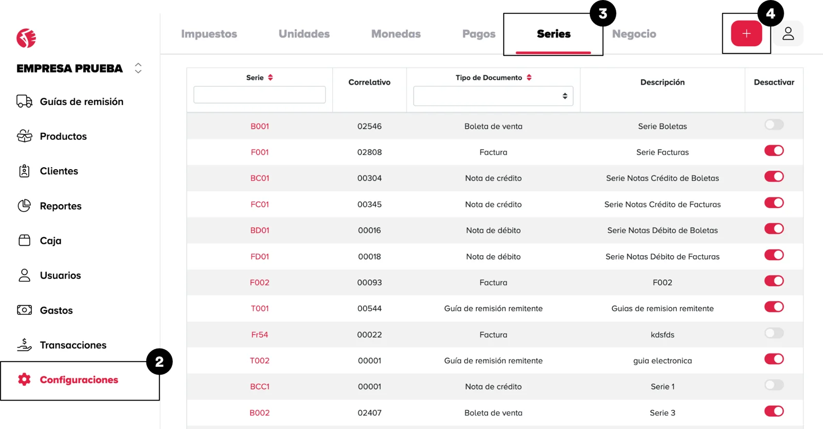Click the Caja register icon
The height and width of the screenshot is (429, 823).
[24, 241]
